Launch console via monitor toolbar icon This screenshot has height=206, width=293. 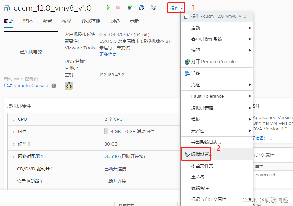click(x=130, y=7)
